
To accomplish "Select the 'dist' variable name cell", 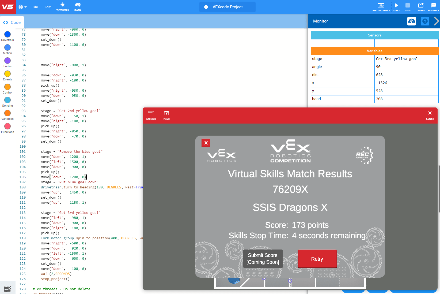I will (343, 75).
